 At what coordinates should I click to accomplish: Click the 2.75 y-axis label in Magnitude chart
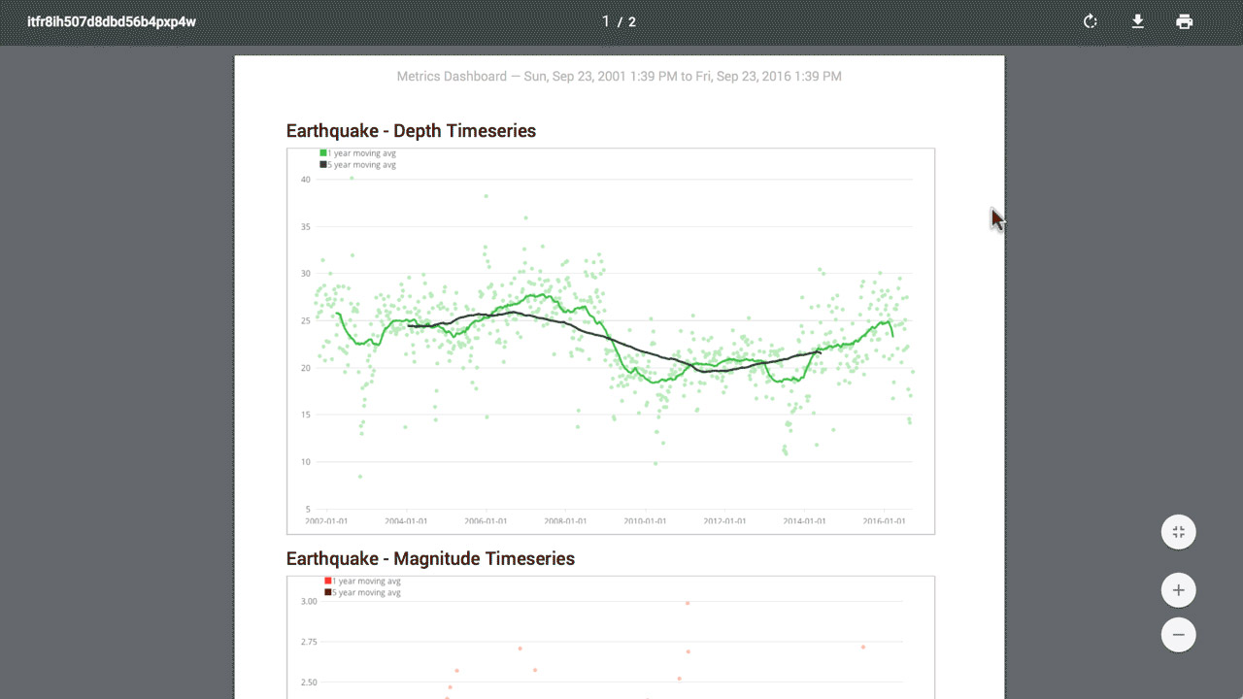308,642
